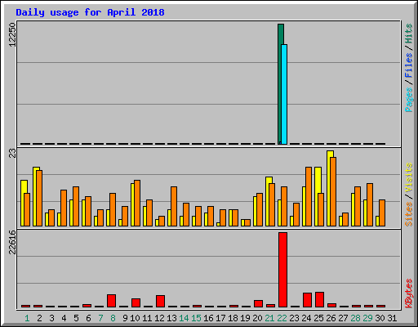Click the yellow Visits bar for day 1
Image resolution: width=418 pixels, height=327 pixels.
(x=23, y=203)
